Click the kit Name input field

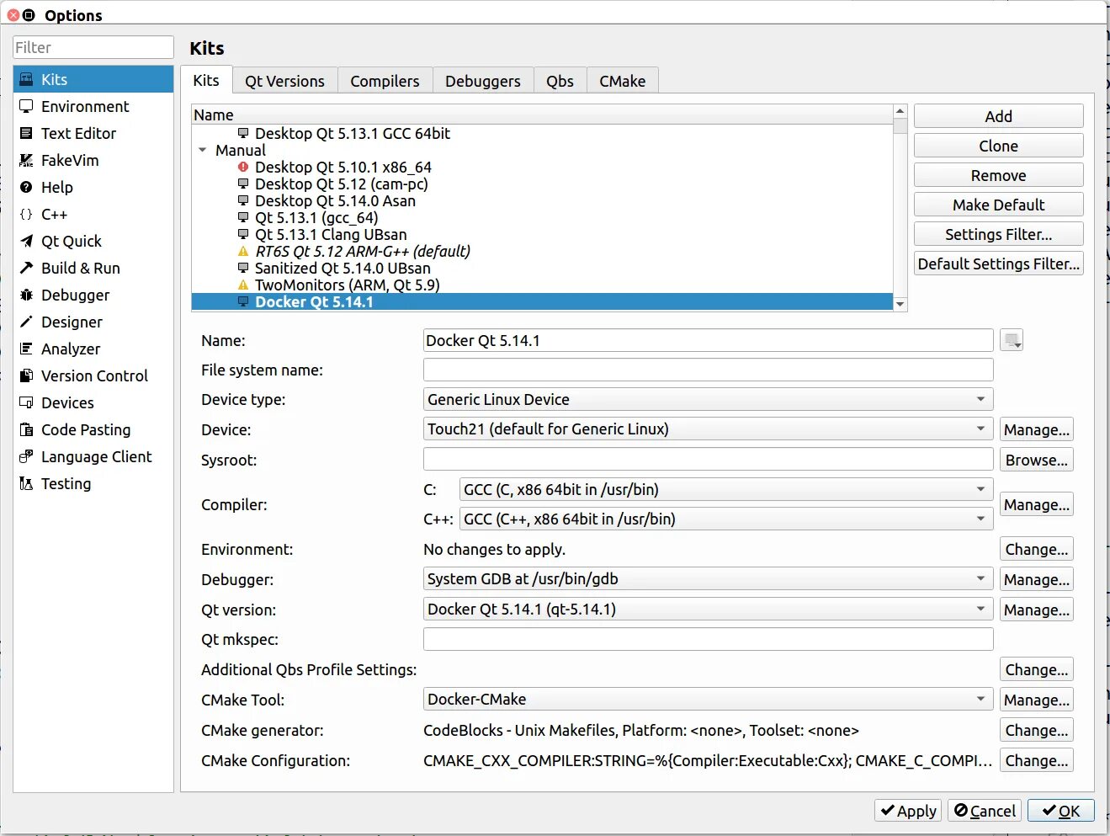(x=708, y=340)
